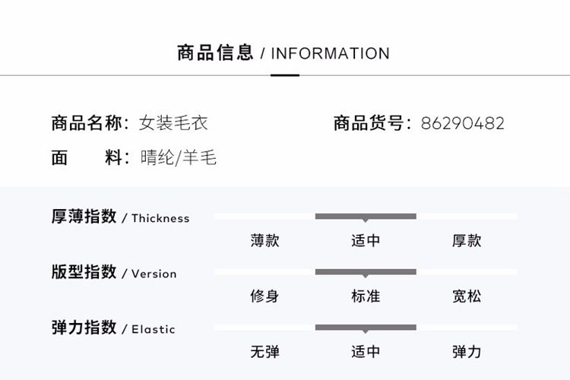Select the 无弹 elasticity option

265,352
